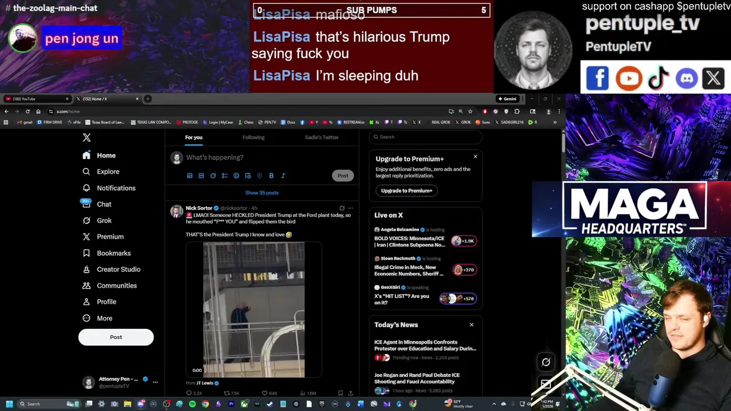Screen dimensions: 731x411
Task: Open Grok explain icon on Nick Sortor post
Action: (342, 208)
